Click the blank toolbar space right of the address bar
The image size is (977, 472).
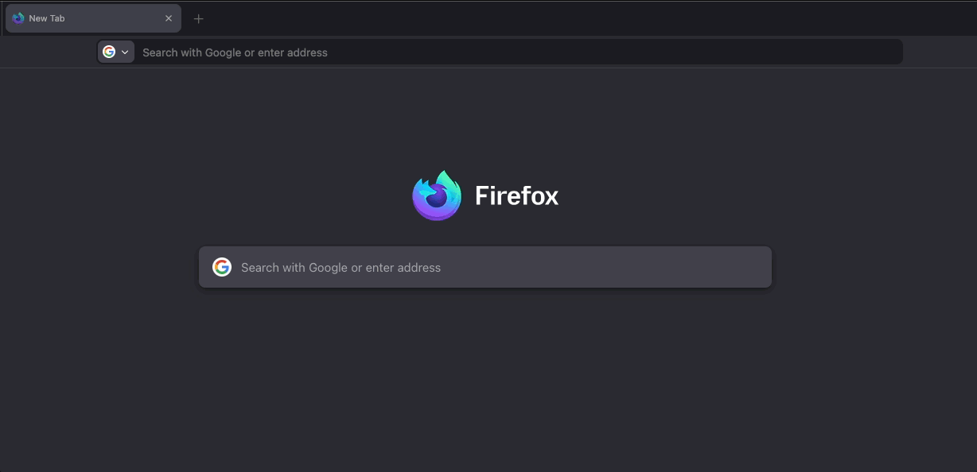[x=939, y=52]
